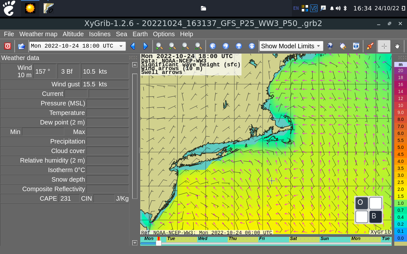Move map up with round up-arrow icon
This screenshot has height=254, width=407.
[x=239, y=46]
